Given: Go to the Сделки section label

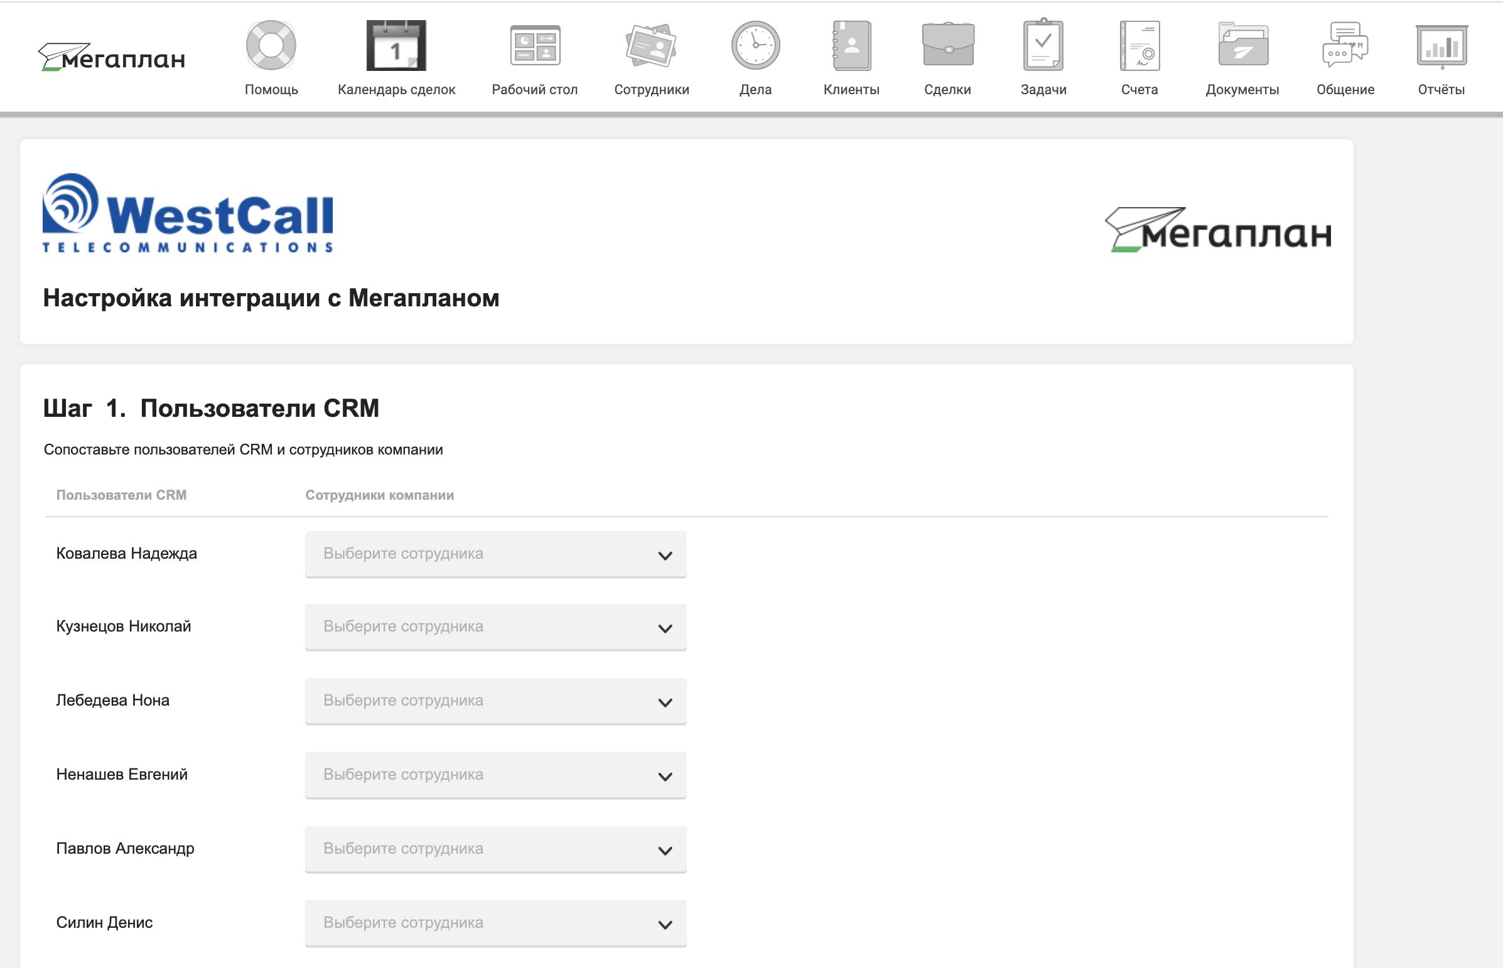Looking at the screenshot, I should pos(948,90).
